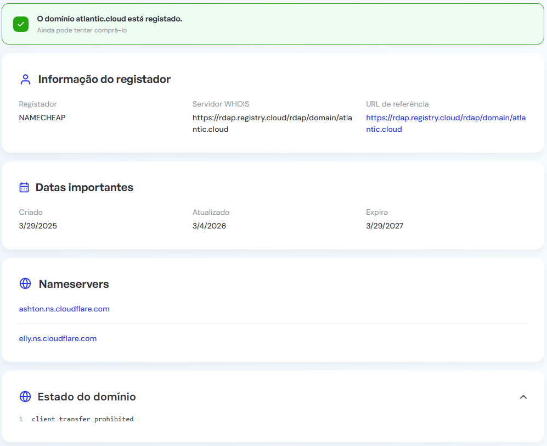Select the Criado date 3/29/2025
This screenshot has height=446, width=547.
pyautogui.click(x=38, y=226)
